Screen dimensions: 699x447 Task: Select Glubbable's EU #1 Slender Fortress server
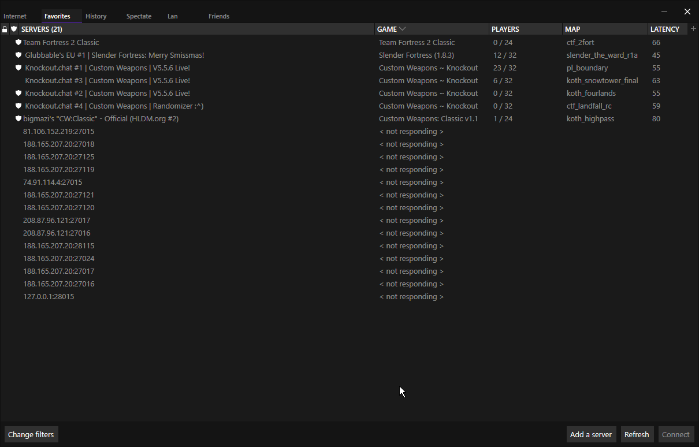tap(344, 55)
